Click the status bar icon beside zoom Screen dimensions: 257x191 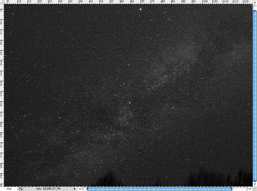[x=21, y=189]
